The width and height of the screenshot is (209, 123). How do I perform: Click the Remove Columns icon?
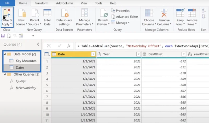coord(164,13)
